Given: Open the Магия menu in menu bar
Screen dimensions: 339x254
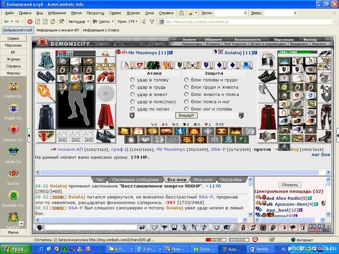Looking at the screenshot, I should (76, 13).
